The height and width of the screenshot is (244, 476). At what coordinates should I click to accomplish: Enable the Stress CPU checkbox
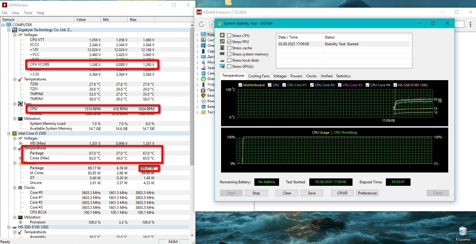(x=229, y=36)
